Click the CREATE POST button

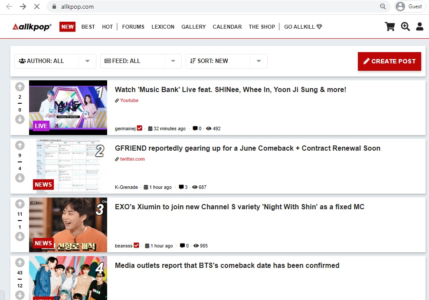(389, 61)
